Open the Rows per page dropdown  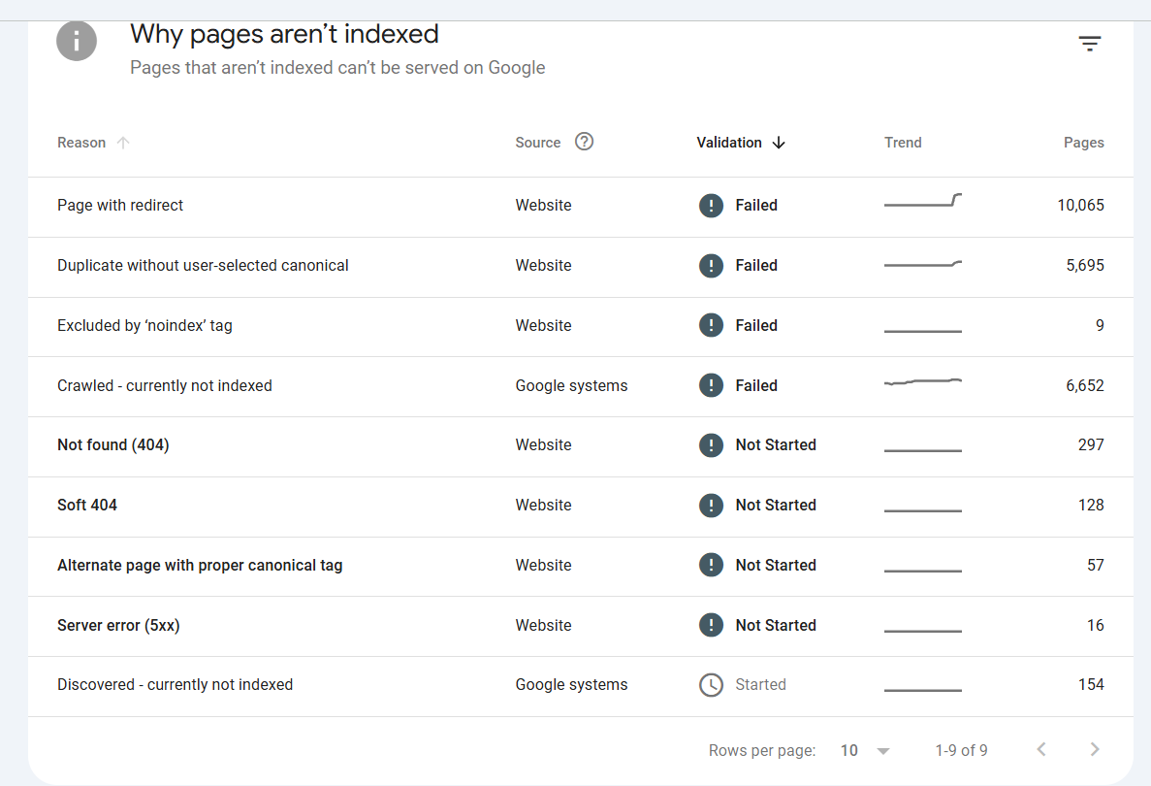coord(883,751)
